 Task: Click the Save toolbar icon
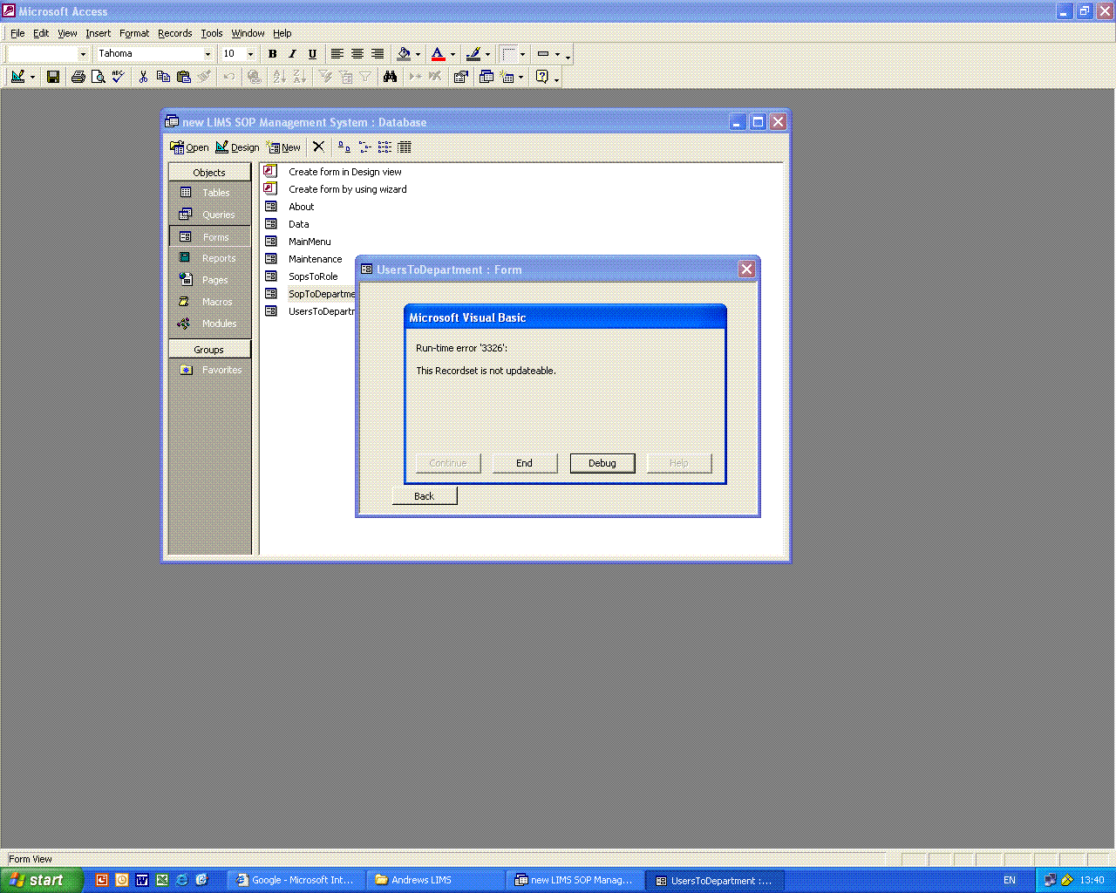(53, 77)
